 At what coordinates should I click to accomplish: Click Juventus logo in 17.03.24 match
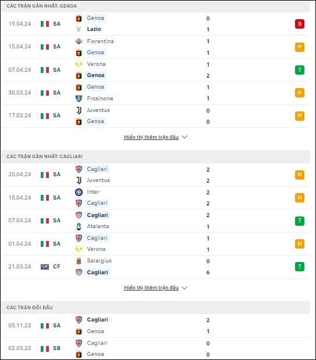tap(79, 110)
